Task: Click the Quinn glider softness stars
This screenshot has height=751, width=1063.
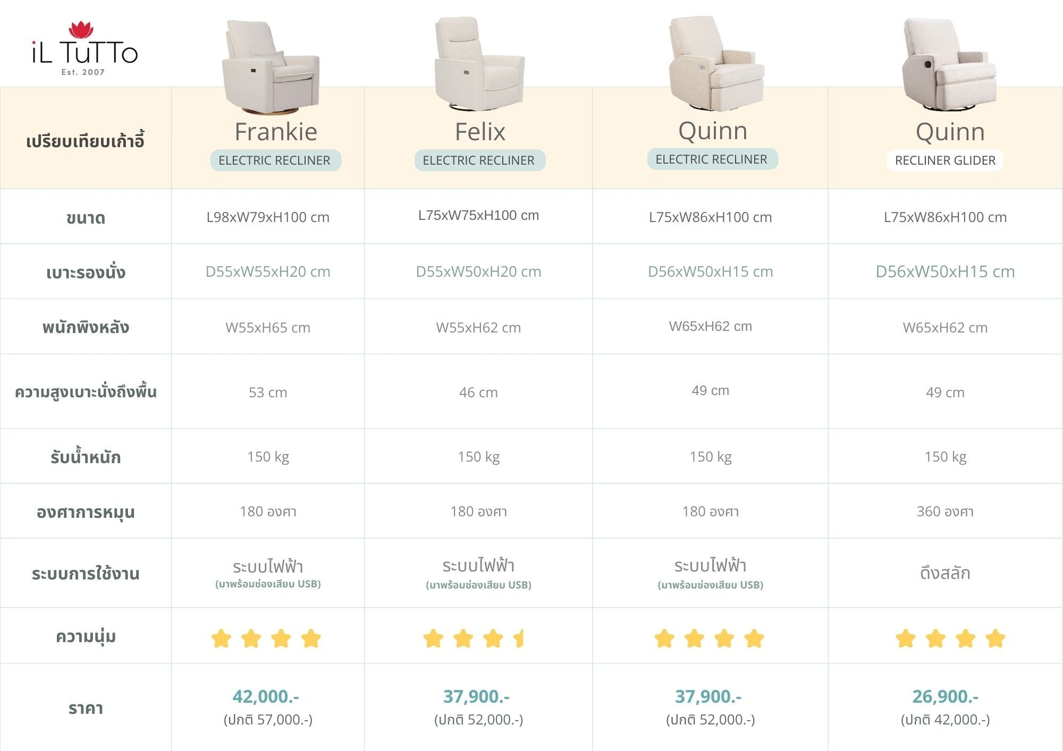Action: tap(950, 638)
